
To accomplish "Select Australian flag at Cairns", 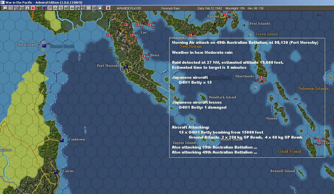I will tap(56, 172).
